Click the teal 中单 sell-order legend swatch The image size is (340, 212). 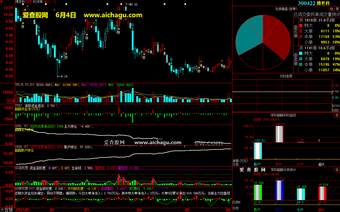coord(301,64)
